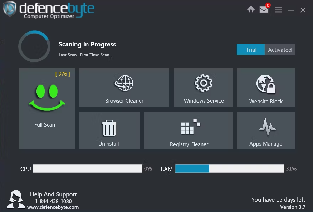The width and height of the screenshot is (313, 212).
Task: Open the hamburger menu
Action: (278, 10)
